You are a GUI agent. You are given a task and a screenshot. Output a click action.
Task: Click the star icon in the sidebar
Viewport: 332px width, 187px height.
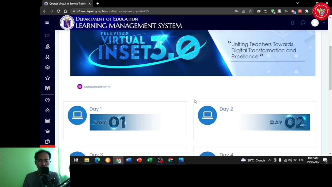[x=47, y=78]
